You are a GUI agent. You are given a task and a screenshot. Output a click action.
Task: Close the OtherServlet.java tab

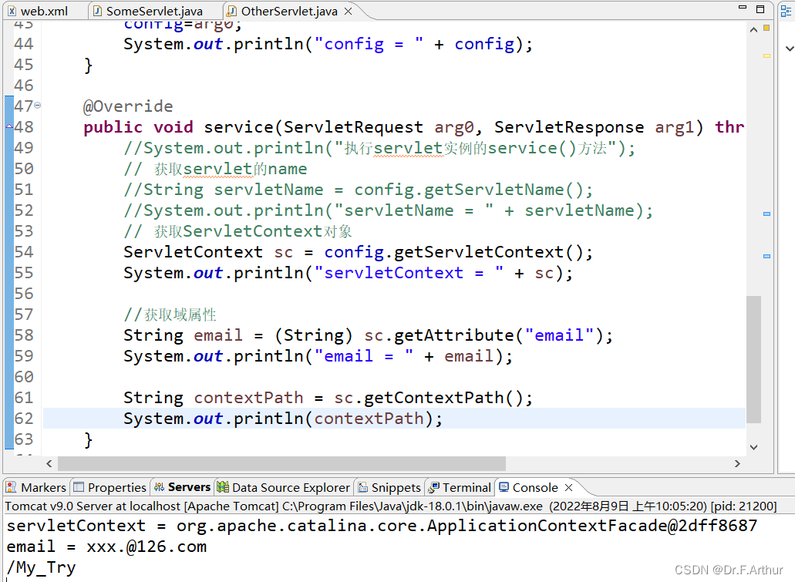click(349, 11)
